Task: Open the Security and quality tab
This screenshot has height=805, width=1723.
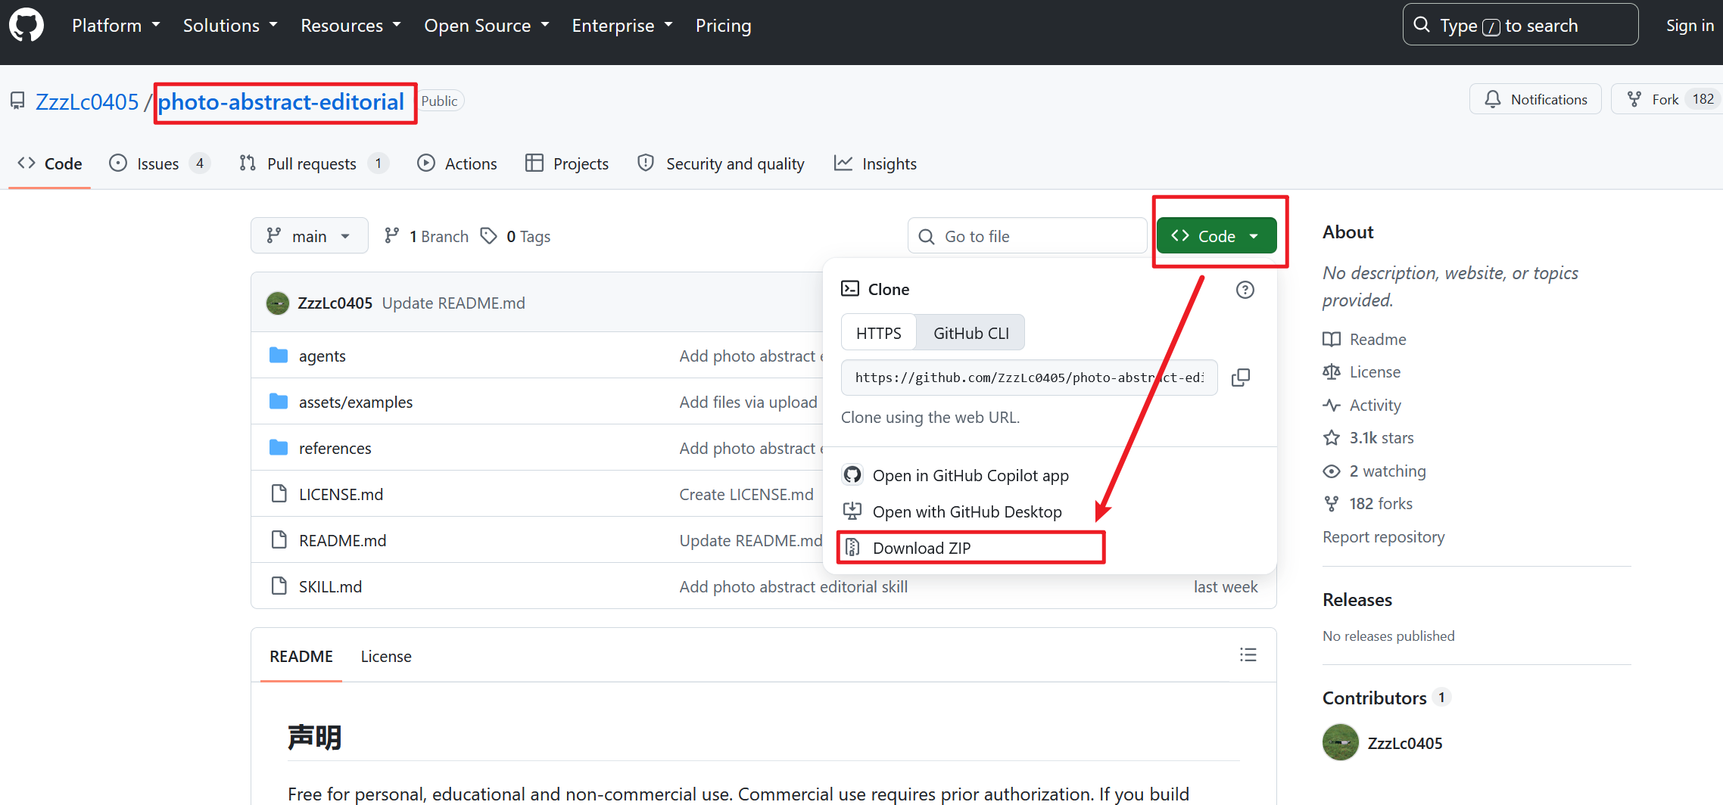Action: click(721, 163)
